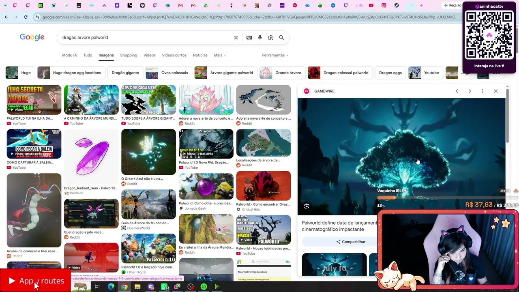Viewport: 519px width, 292px height.
Task: Switch to the Tudo results tab
Action: [x=88, y=55]
